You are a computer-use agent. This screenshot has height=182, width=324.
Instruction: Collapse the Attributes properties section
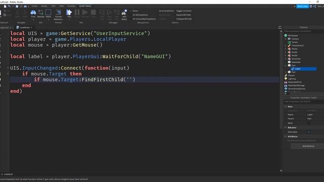[x=286, y=136]
